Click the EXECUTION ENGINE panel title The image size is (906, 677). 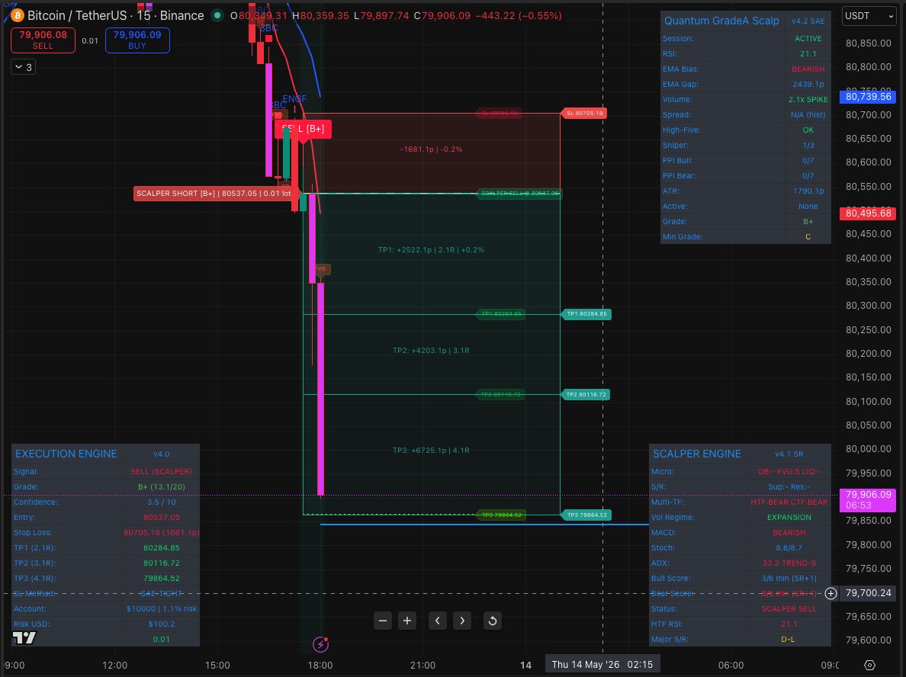[66, 454]
